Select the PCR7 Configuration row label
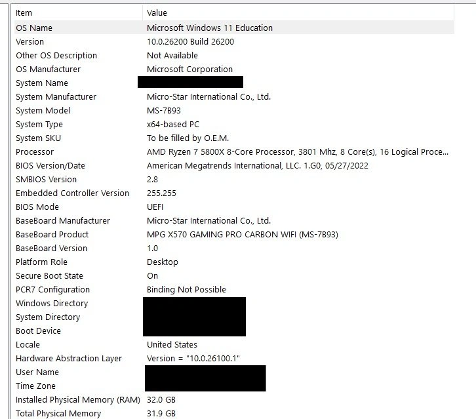Screen dimensions: 476x419 (53, 290)
